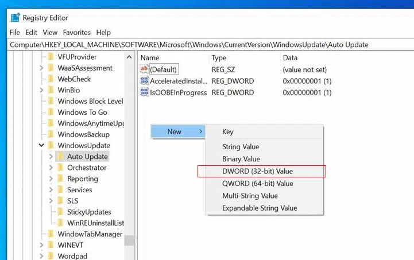This screenshot has width=414, height=260.
Task: Click the WINEVT folder icon
Action: [x=51, y=245]
